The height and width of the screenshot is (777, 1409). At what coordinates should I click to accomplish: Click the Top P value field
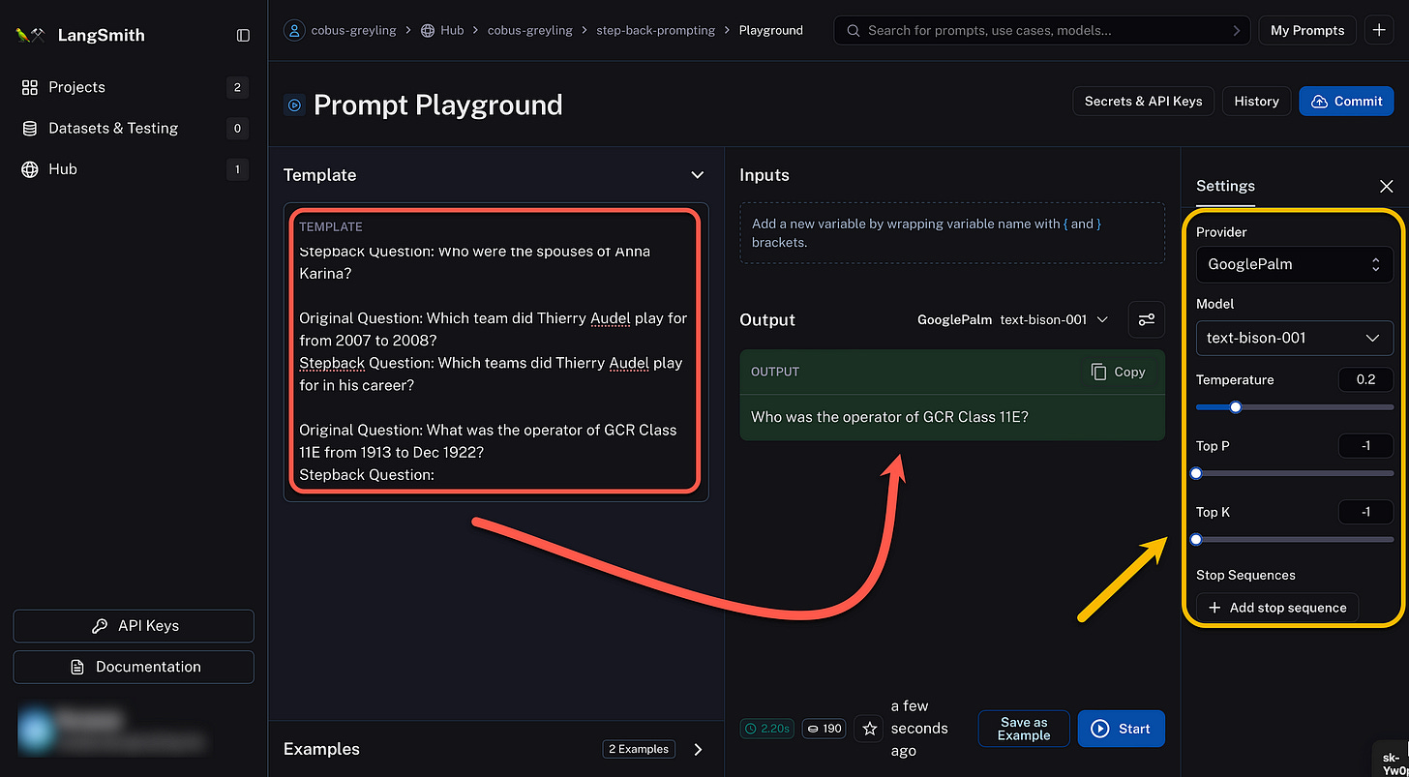click(x=1365, y=446)
